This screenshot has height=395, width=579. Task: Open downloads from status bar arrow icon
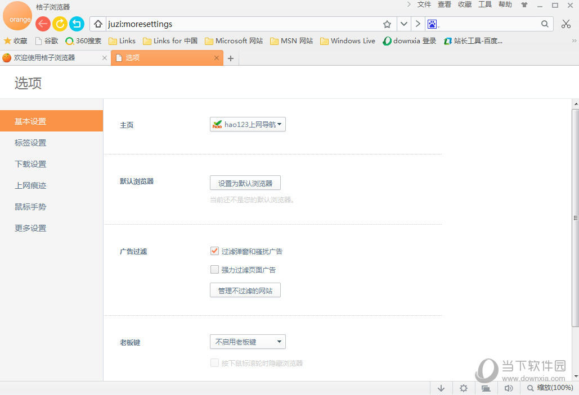[x=441, y=388]
